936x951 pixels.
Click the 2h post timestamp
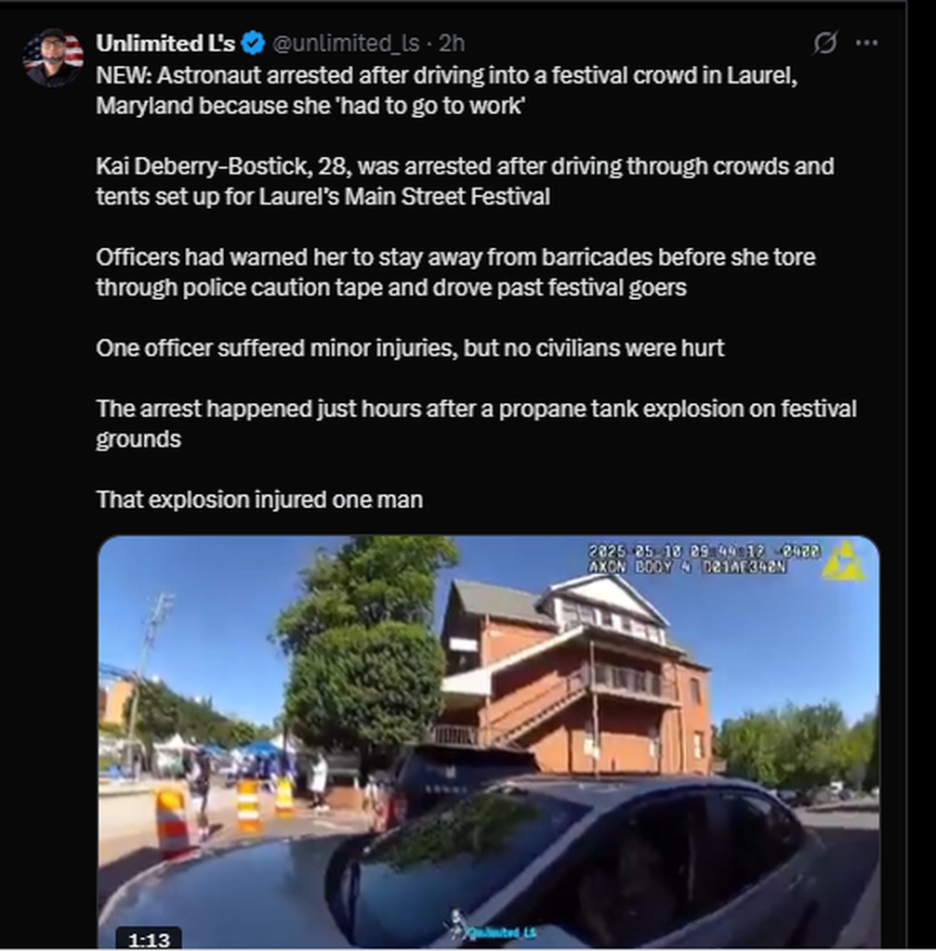click(x=452, y=43)
